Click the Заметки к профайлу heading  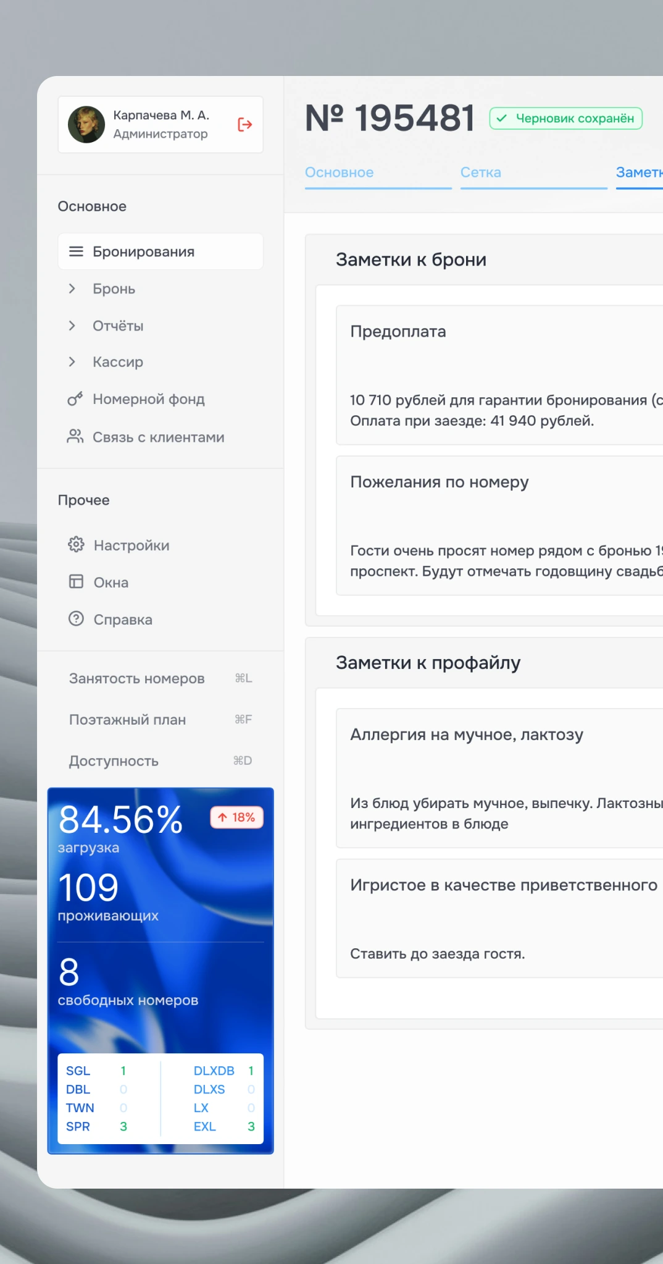428,663
